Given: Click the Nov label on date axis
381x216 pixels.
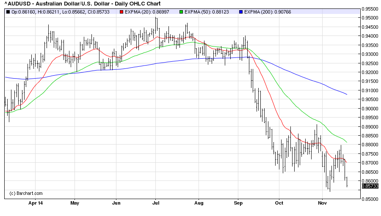Looking at the screenshot, I should click(x=322, y=202).
